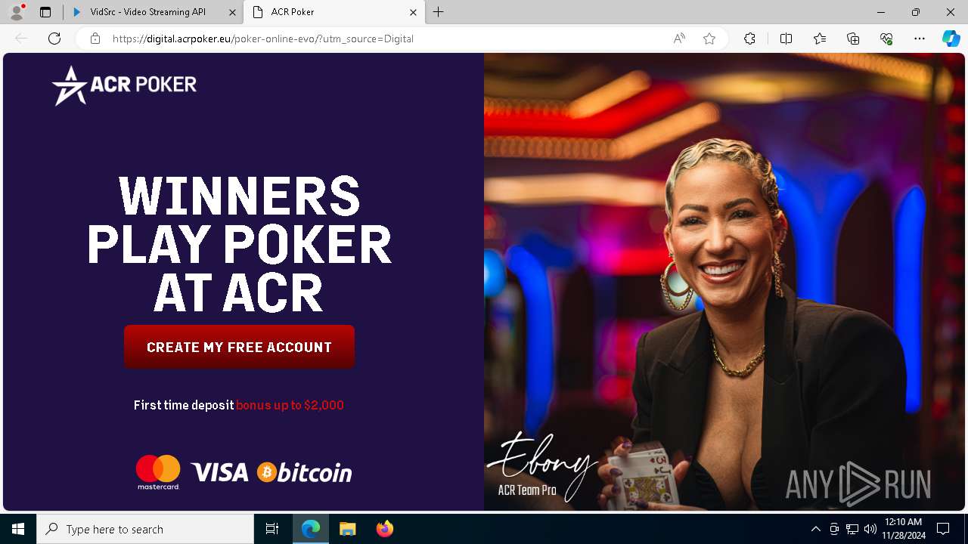968x544 pixels.
Task: Click the browser refresh icon
Action: (54, 39)
